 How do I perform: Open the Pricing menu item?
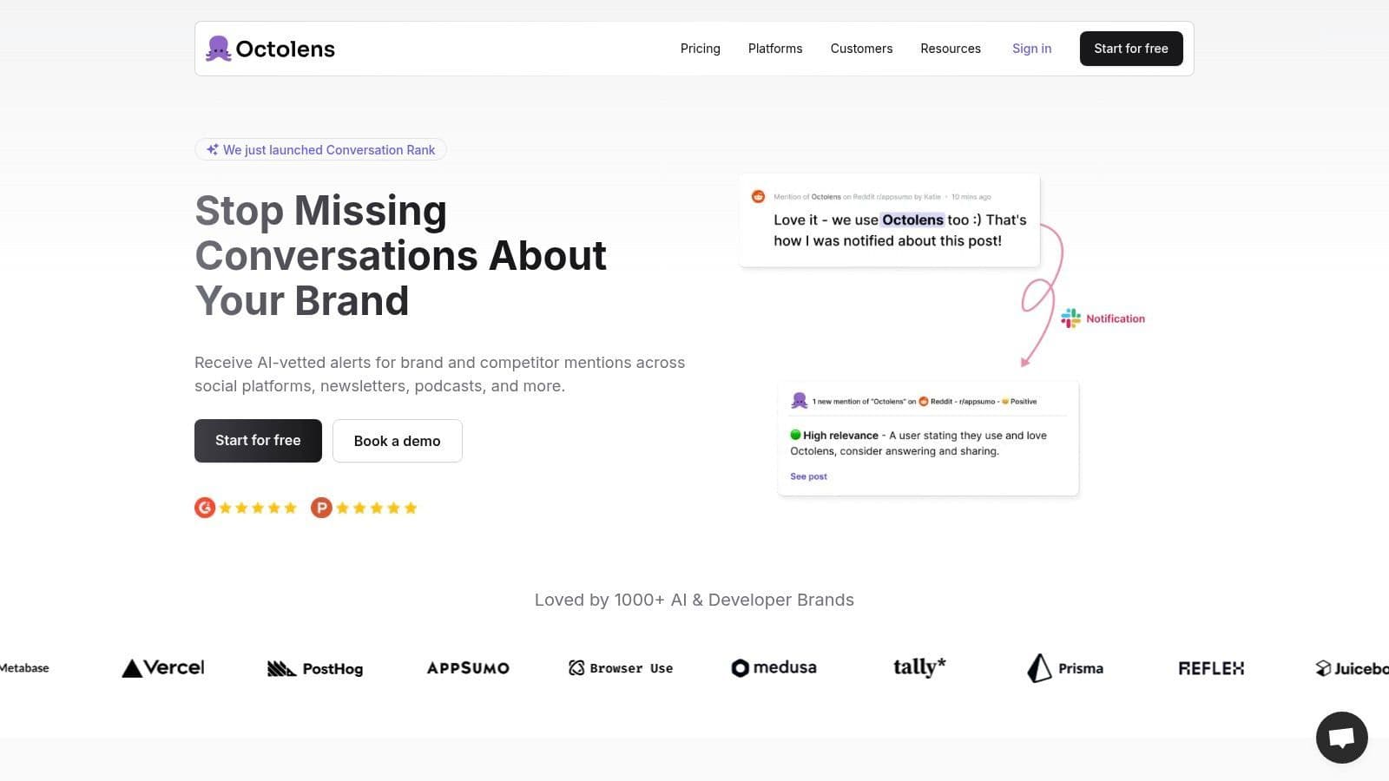coord(700,49)
